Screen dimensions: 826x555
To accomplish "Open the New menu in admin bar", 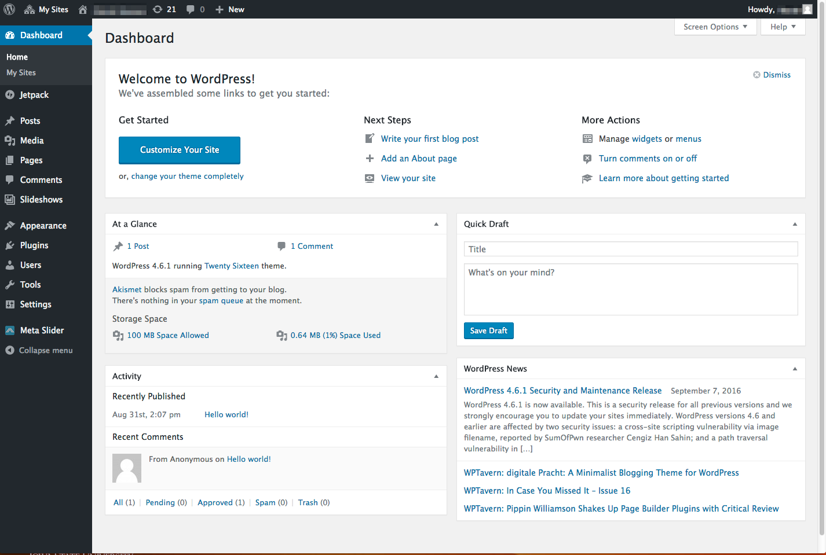I will 230,9.
